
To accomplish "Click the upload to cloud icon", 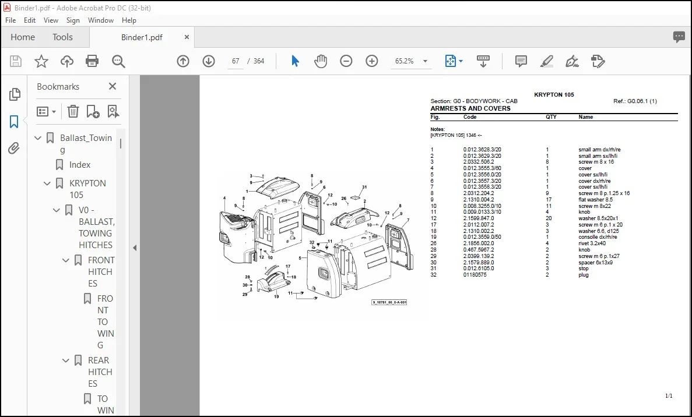I will [66, 61].
